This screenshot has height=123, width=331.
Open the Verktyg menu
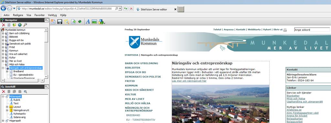pyautogui.click(x=52, y=15)
